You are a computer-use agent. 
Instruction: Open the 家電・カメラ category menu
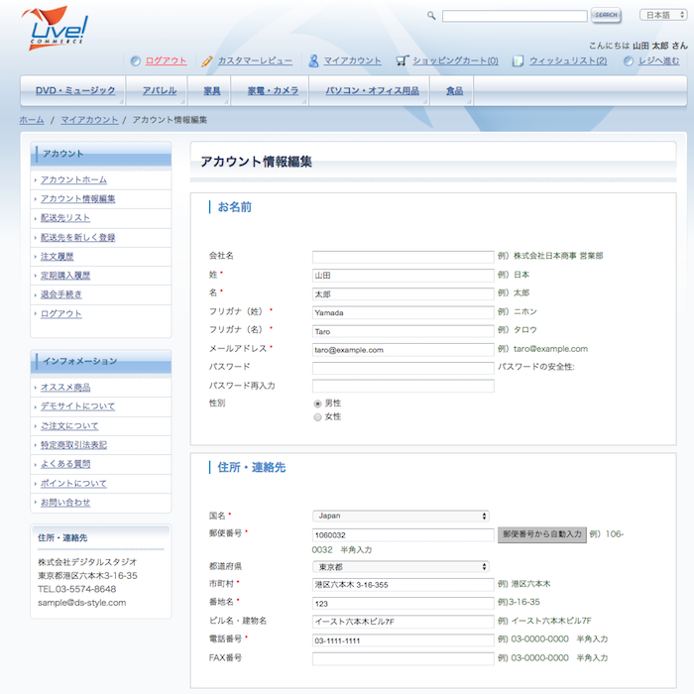(x=273, y=91)
